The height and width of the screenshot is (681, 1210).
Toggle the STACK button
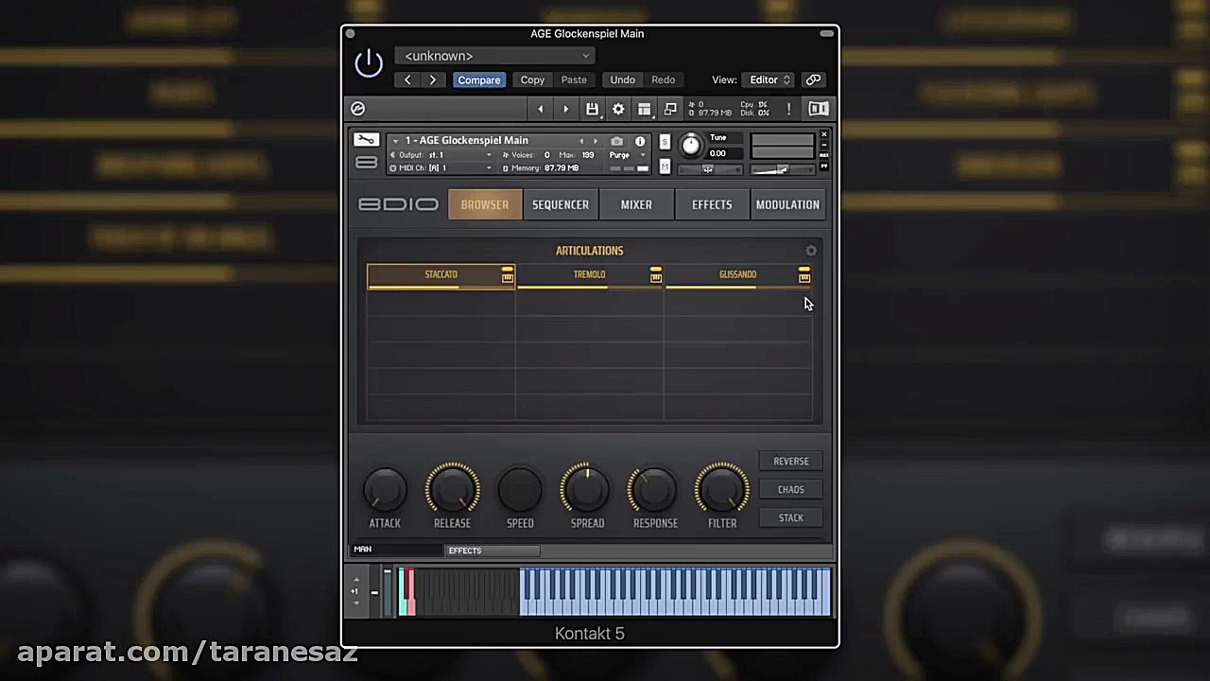(791, 518)
